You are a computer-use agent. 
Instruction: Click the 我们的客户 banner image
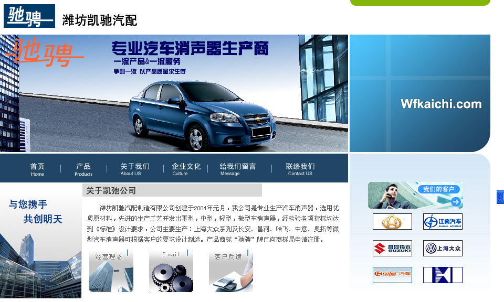[x=415, y=195]
